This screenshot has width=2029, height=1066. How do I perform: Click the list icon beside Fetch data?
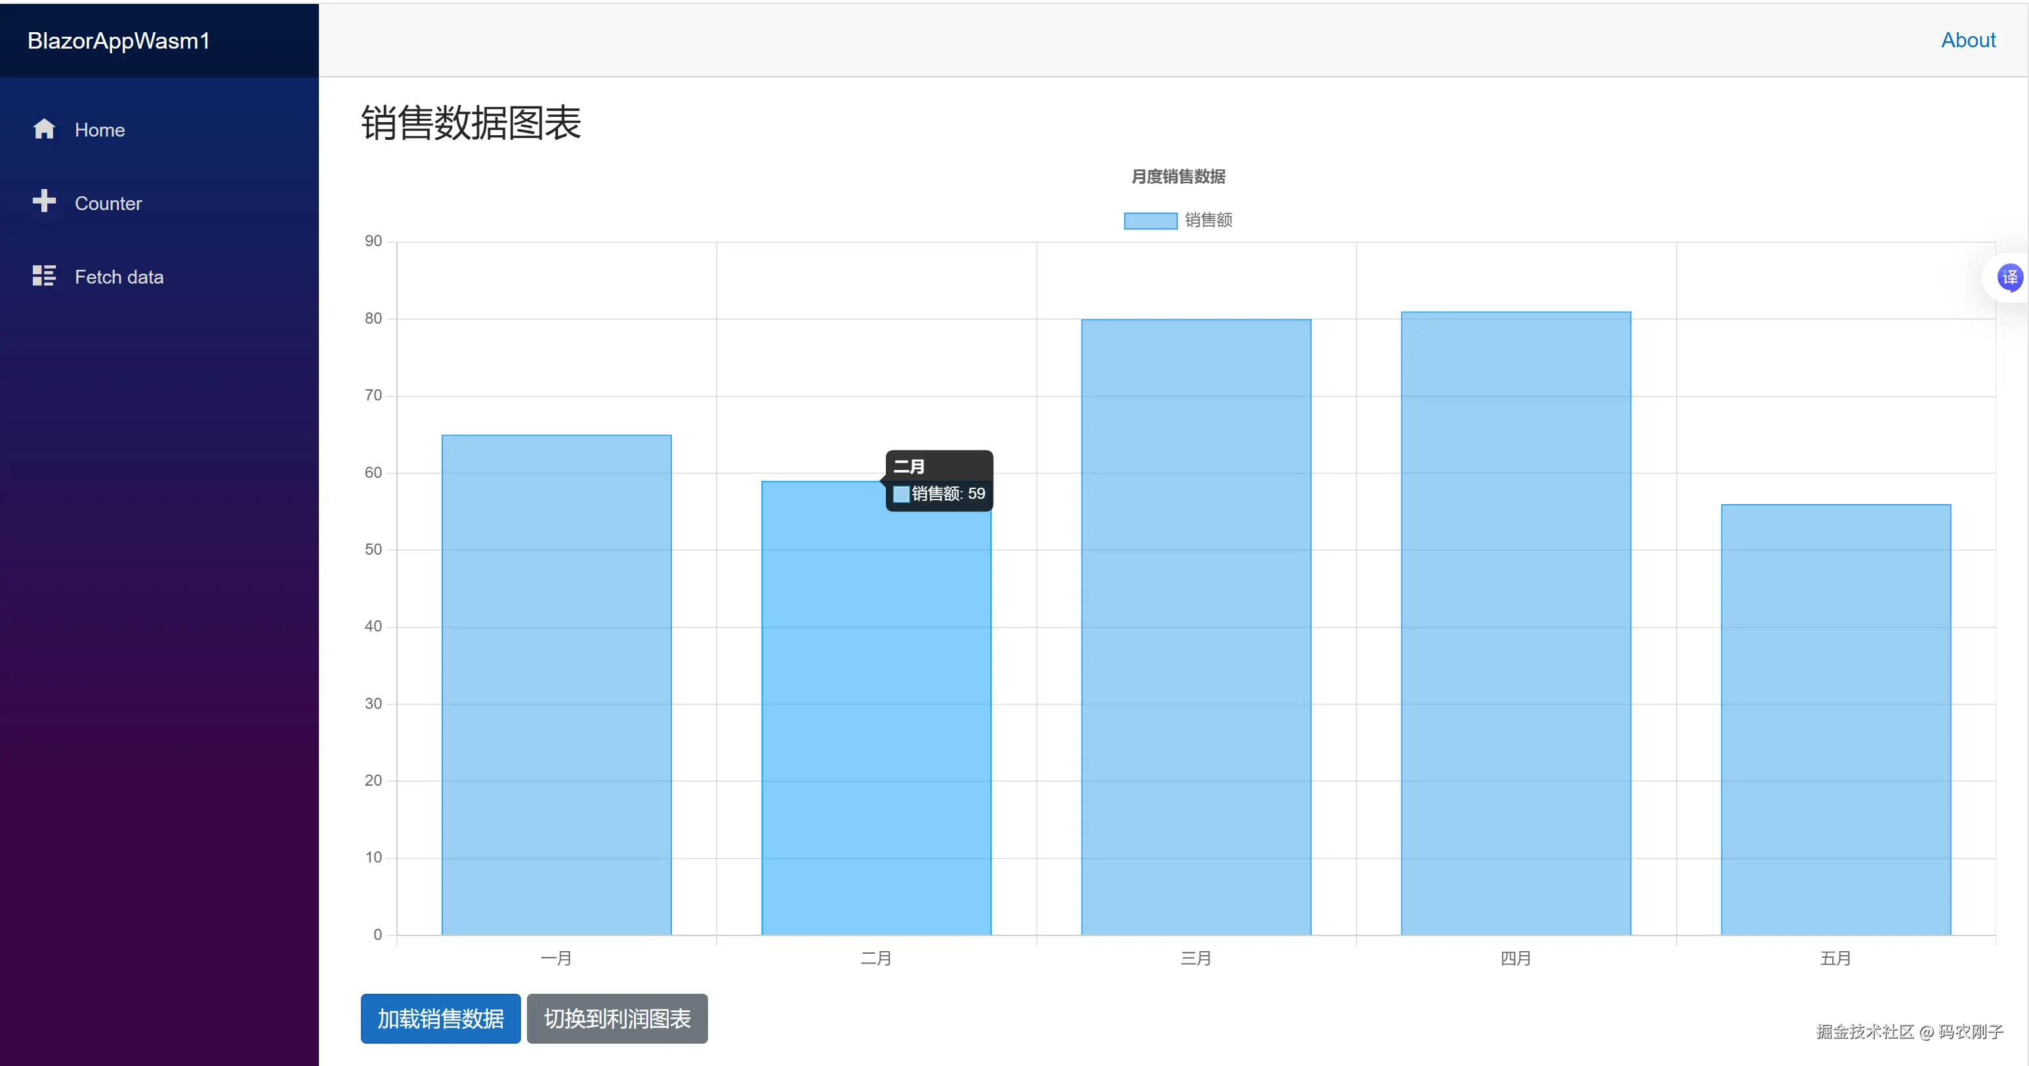[44, 276]
